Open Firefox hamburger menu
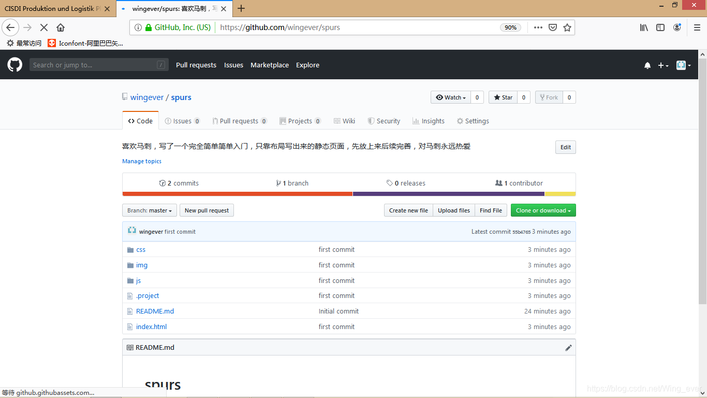707x398 pixels. click(x=697, y=27)
